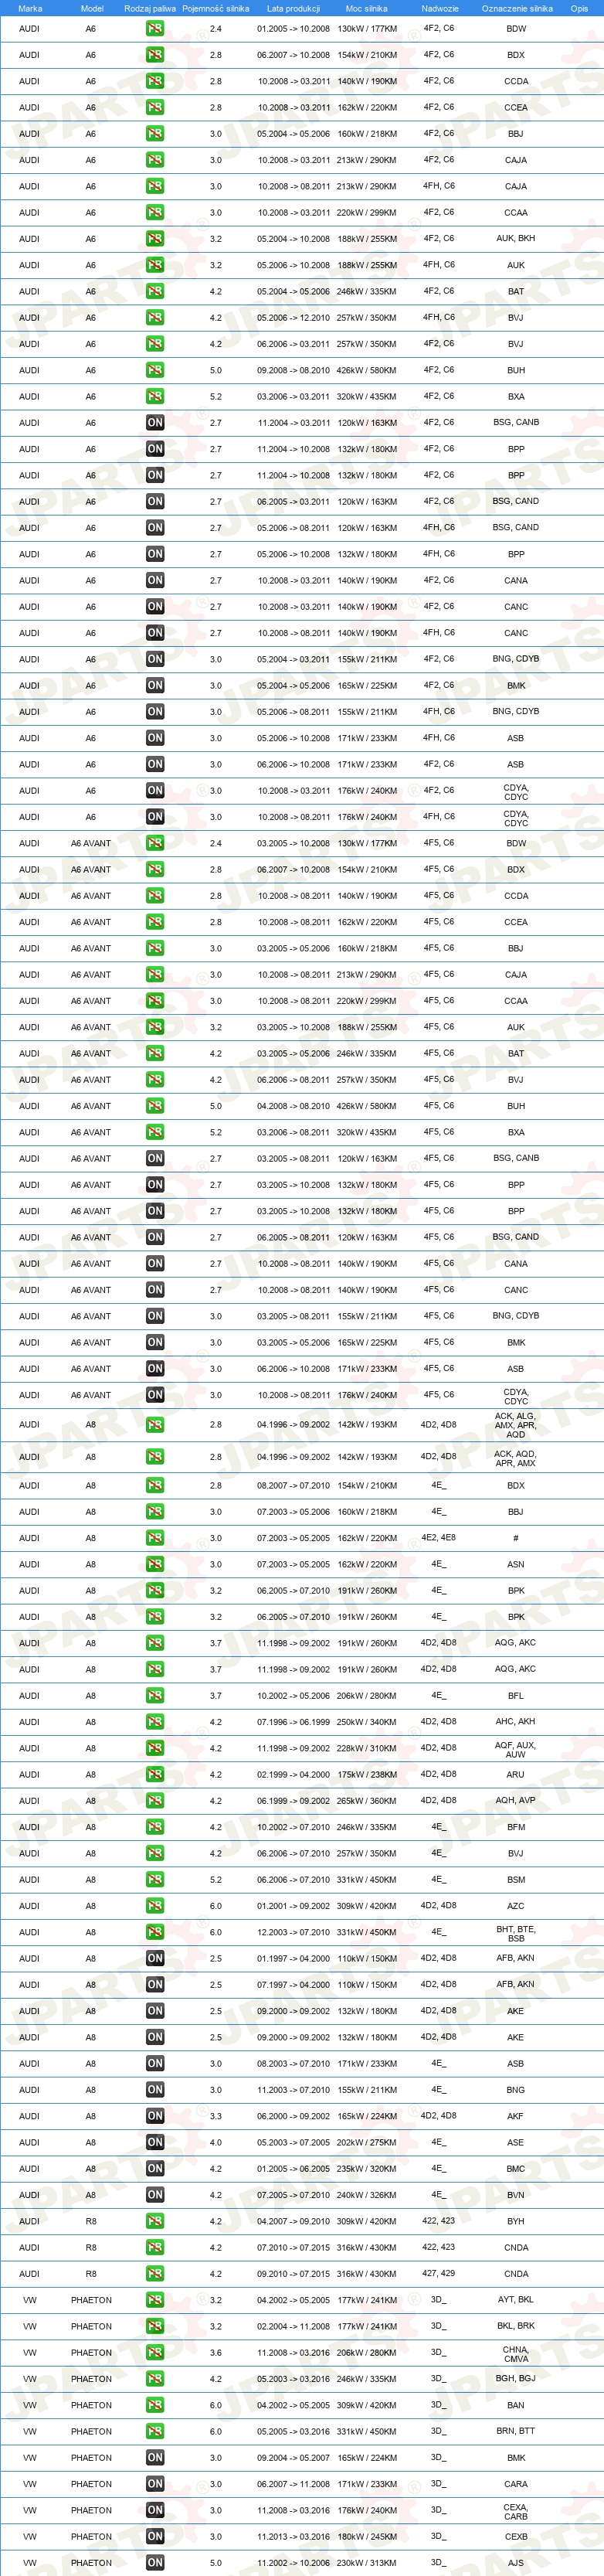Click the body cell '4E2, 4E8'
This screenshot has width=604, height=2576.
point(438,1538)
